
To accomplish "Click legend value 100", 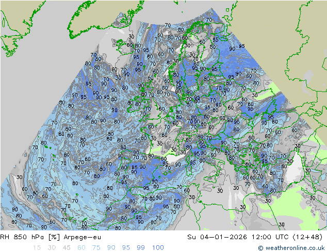I will point(158,248).
